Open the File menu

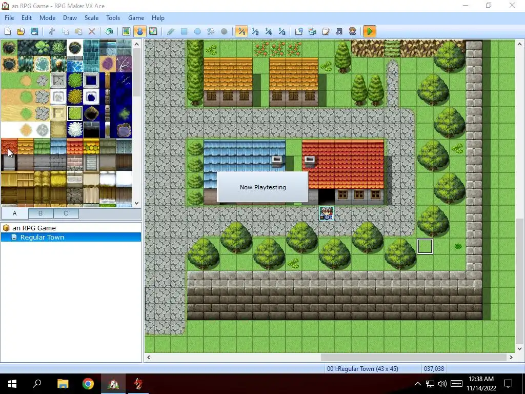coord(9,18)
